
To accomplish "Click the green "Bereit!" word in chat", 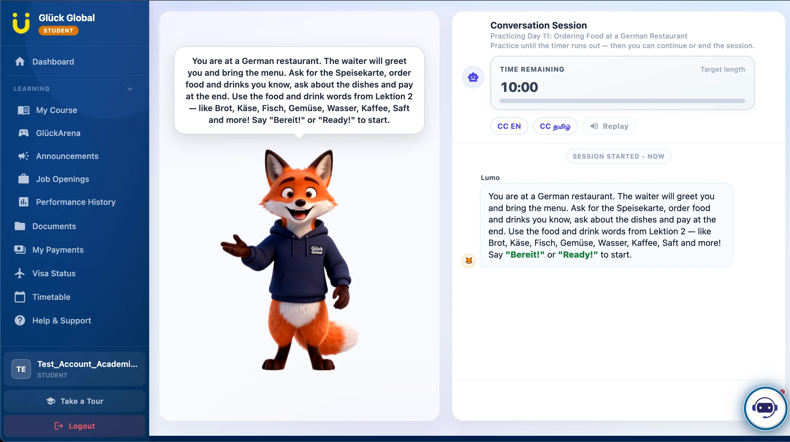I will click(525, 255).
